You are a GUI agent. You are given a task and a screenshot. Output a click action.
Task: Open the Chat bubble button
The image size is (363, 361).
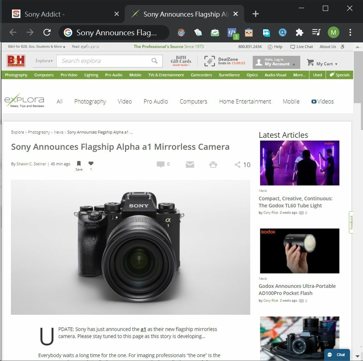[337, 355]
